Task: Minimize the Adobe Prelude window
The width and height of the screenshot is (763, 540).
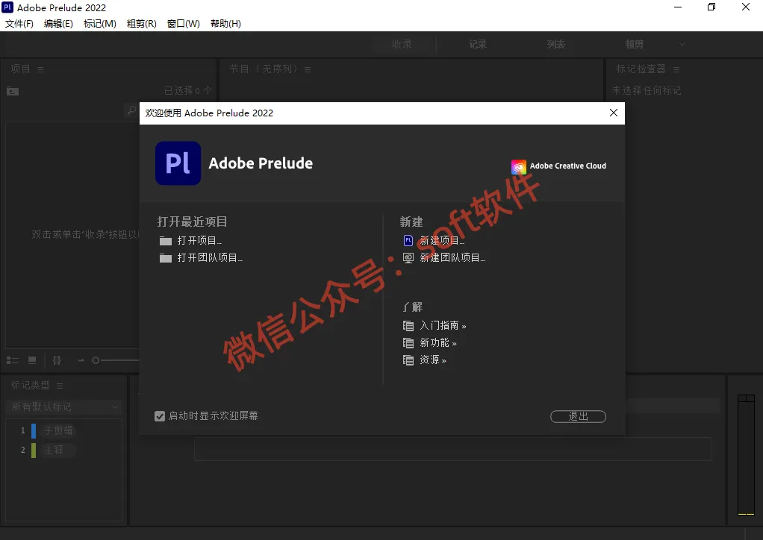Action: (678, 7)
